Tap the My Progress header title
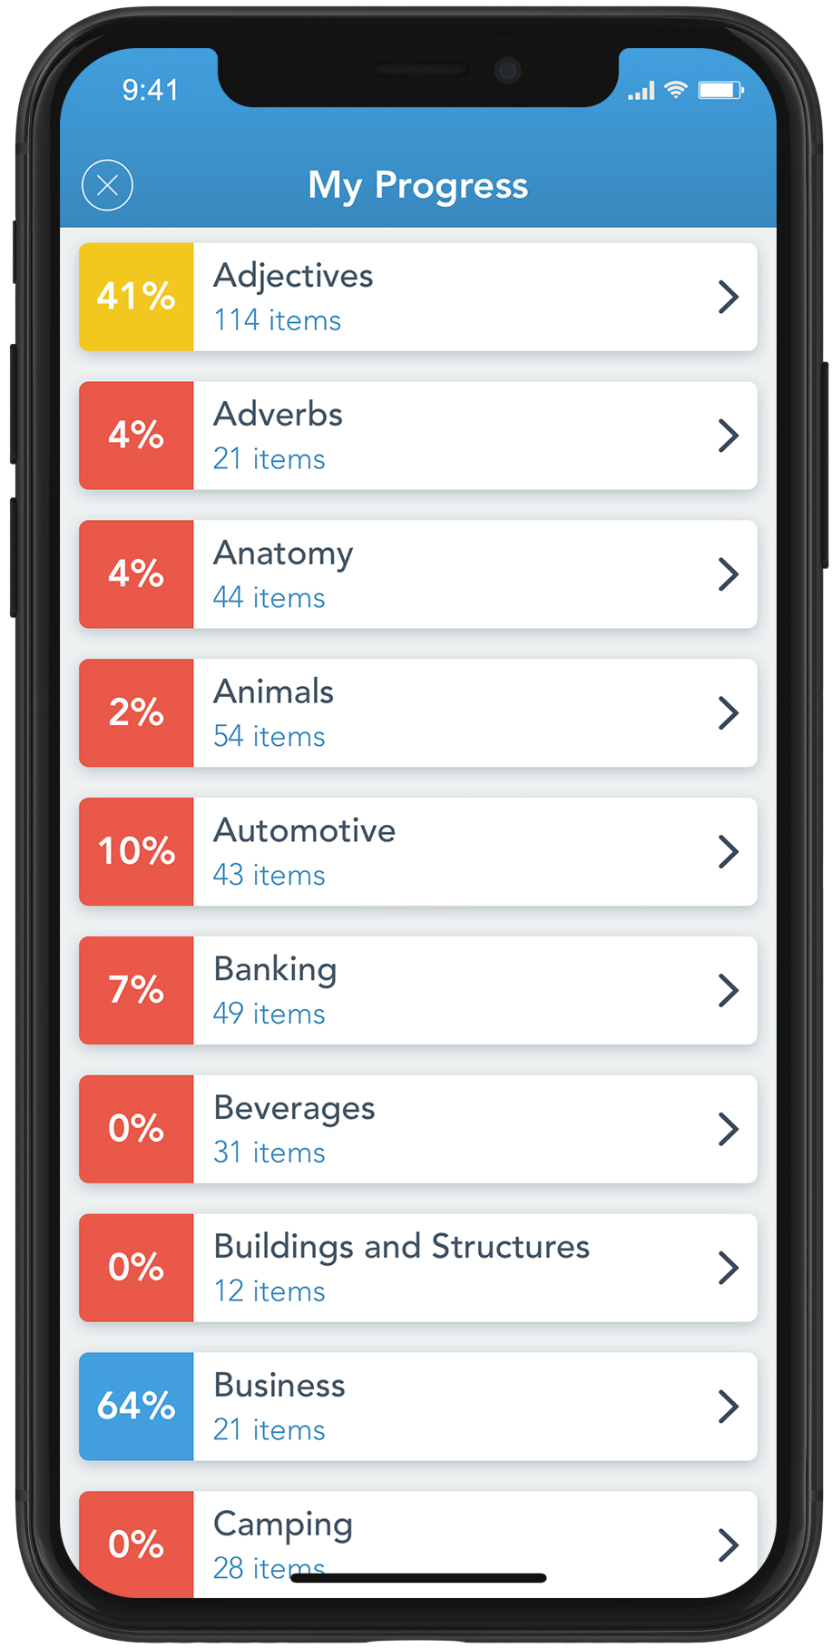The width and height of the screenshot is (832, 1648). (x=417, y=185)
